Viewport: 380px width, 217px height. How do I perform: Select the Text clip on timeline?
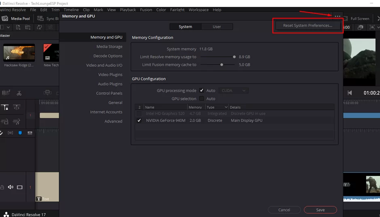point(47,187)
